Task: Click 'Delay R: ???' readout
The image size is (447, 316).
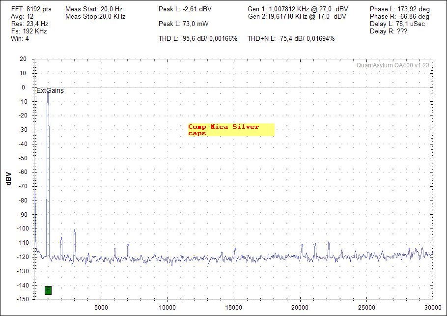Action: coord(389,31)
